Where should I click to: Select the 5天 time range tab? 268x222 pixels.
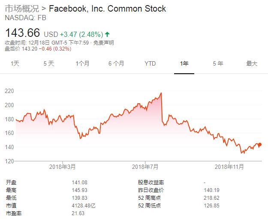48,63
